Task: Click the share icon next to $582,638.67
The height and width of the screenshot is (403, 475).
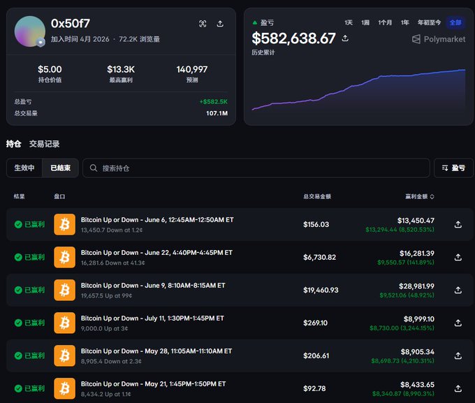Action: [345, 38]
